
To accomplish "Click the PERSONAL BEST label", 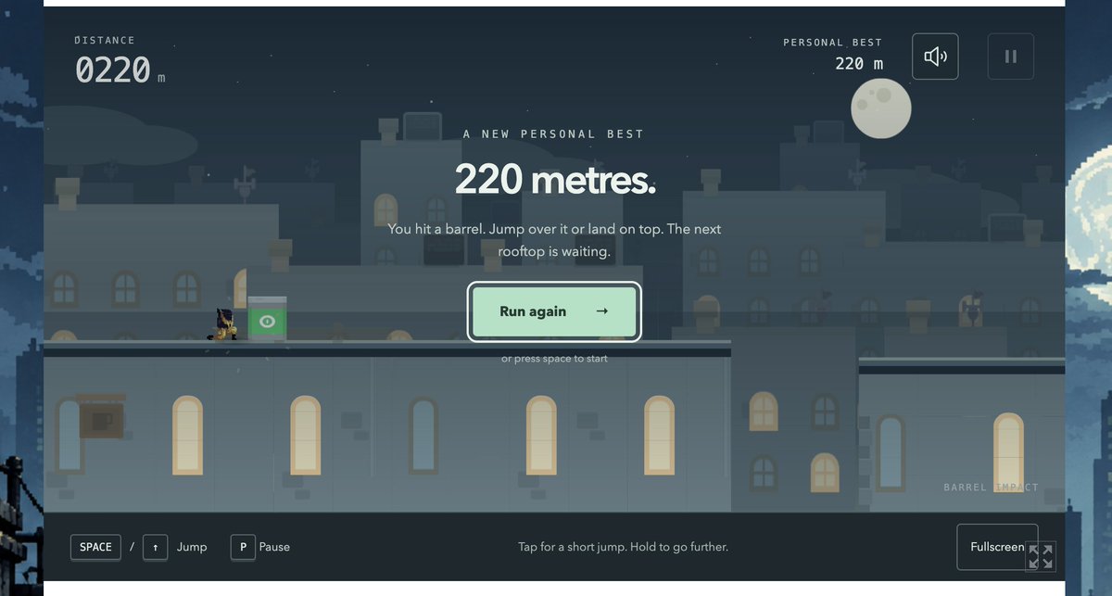I will (x=833, y=42).
